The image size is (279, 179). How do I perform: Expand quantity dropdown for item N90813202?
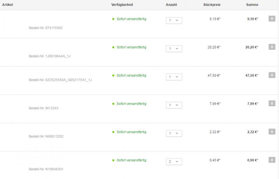[174, 134]
